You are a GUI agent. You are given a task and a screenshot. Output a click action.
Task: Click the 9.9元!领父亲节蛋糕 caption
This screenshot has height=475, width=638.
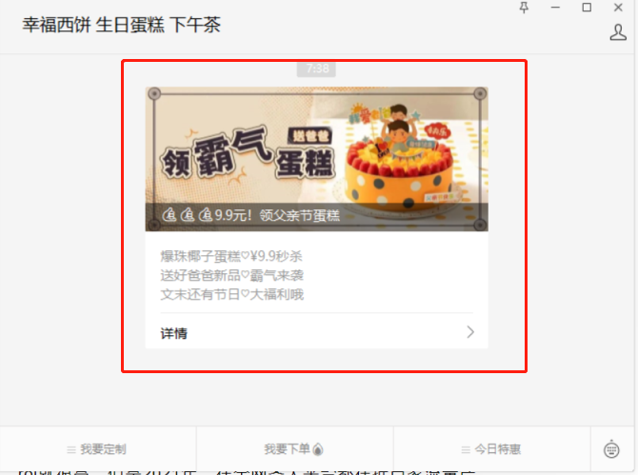tap(251, 215)
